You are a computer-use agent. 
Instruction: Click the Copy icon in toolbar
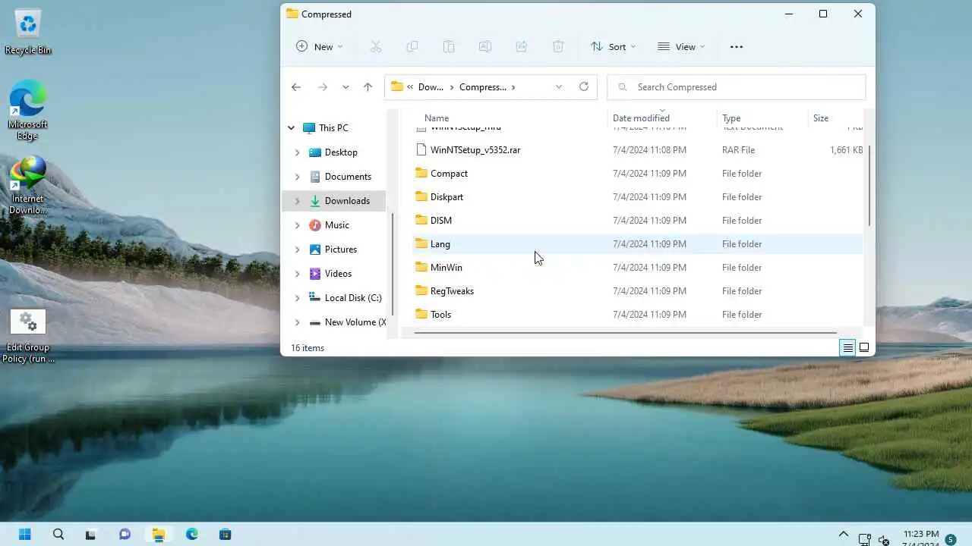pos(412,46)
